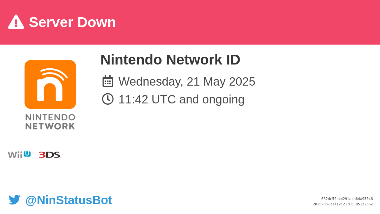This screenshot has width=380, height=214.
Task: Open the @NinStatusBot Twitter handle
Action: coord(69,200)
